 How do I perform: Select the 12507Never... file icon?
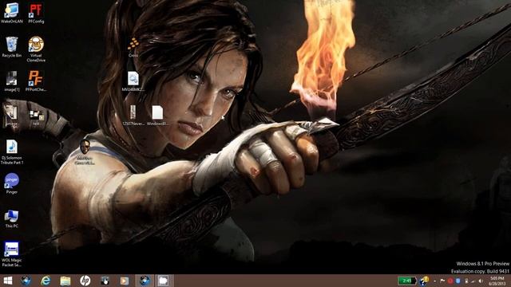(133, 115)
